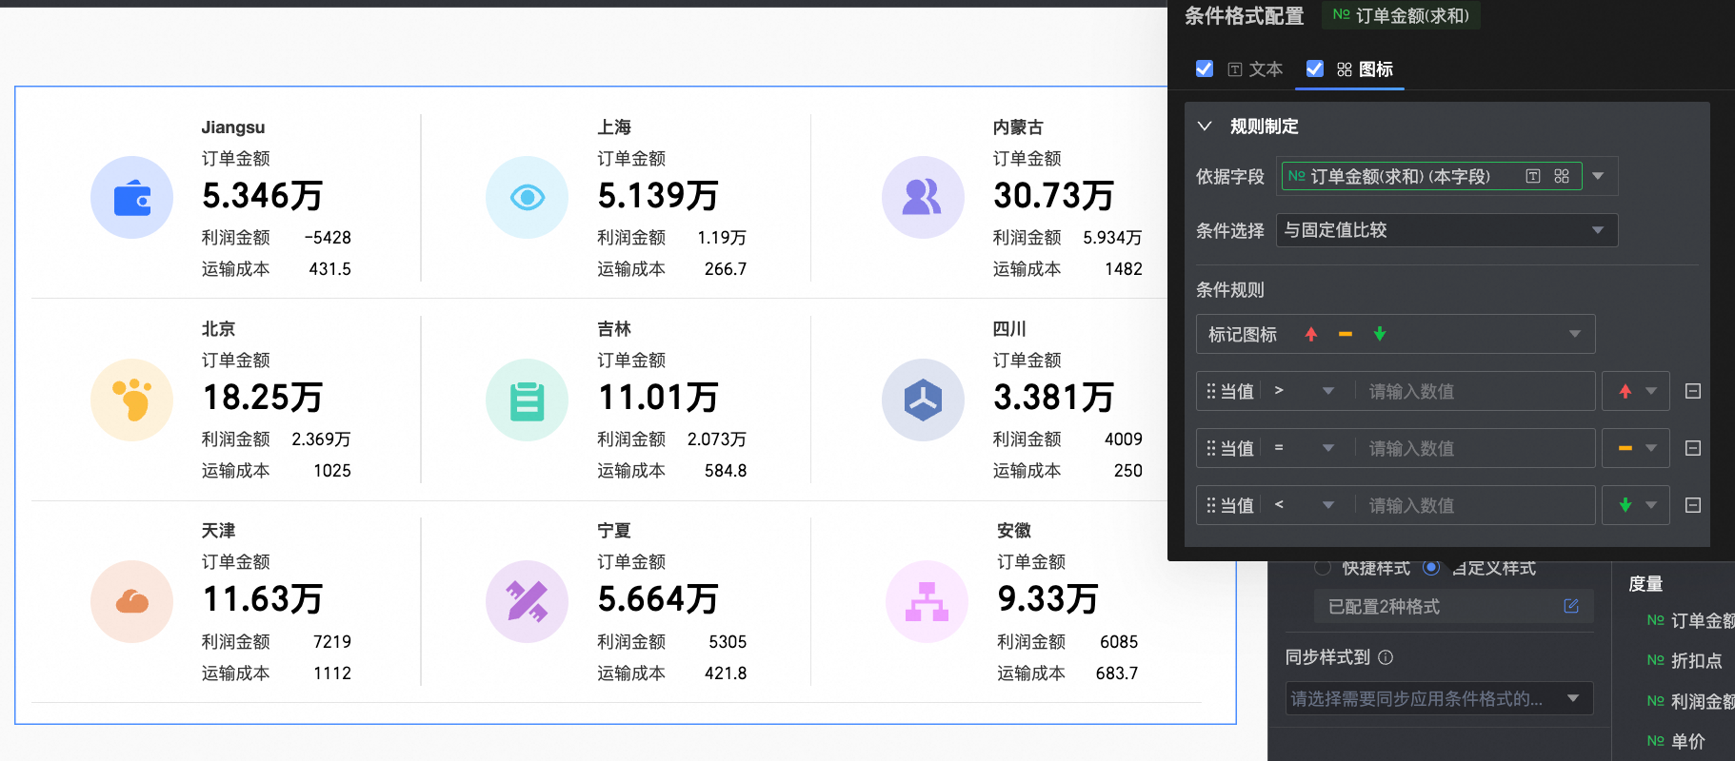Select the 单价 measure
Viewport: 1735px width, 761px height.
[1676, 741]
